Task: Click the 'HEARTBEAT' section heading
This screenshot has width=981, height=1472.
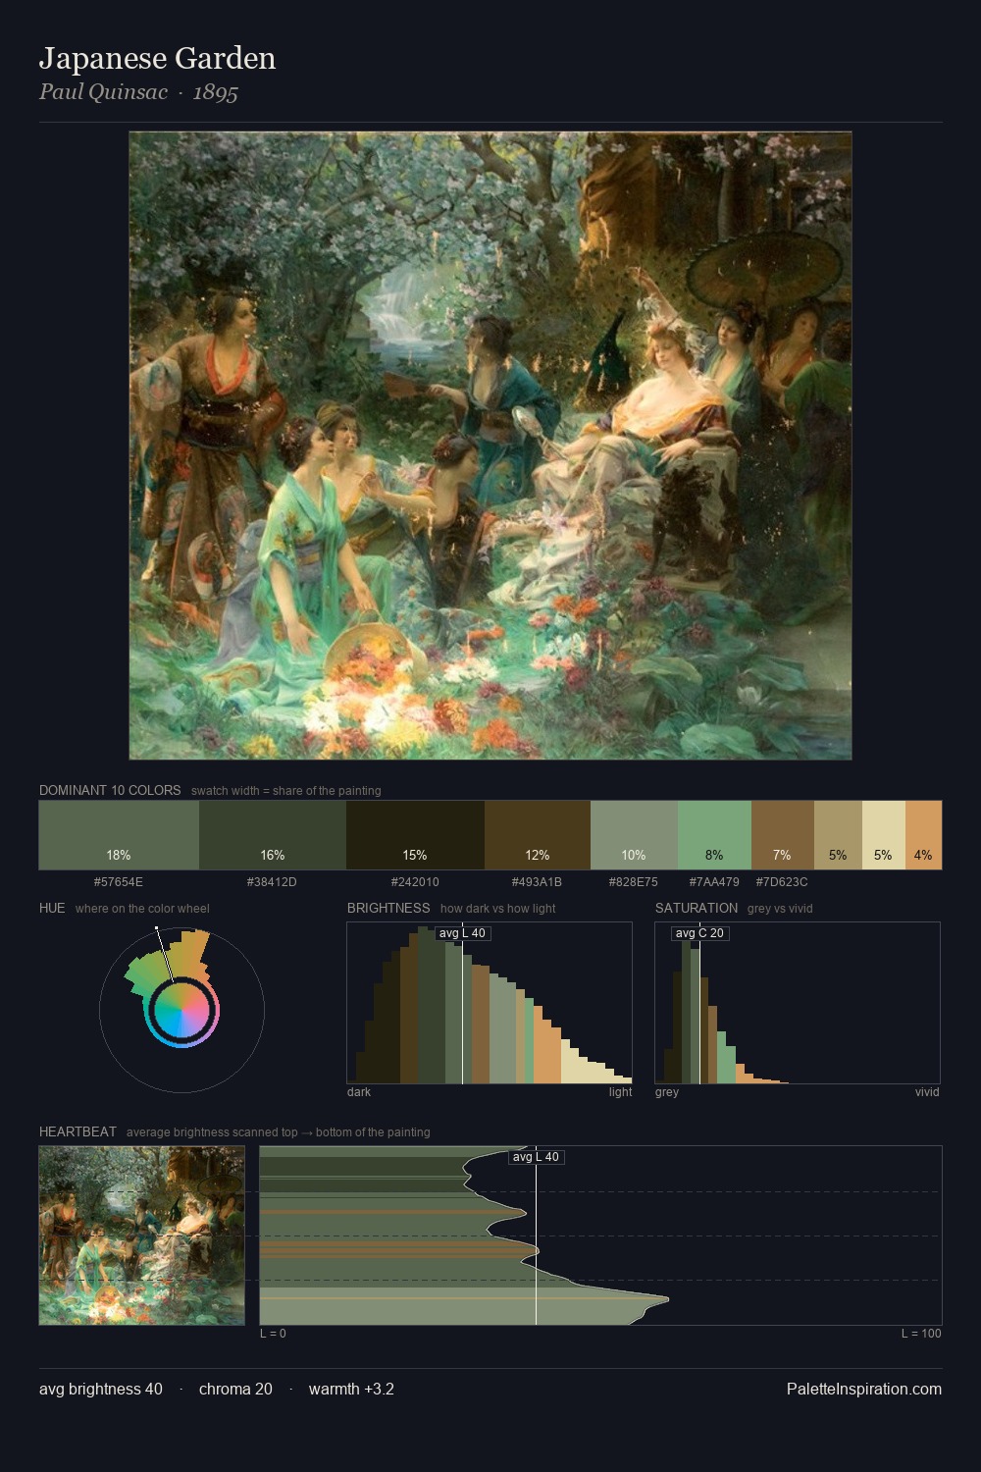Action: point(77,1131)
